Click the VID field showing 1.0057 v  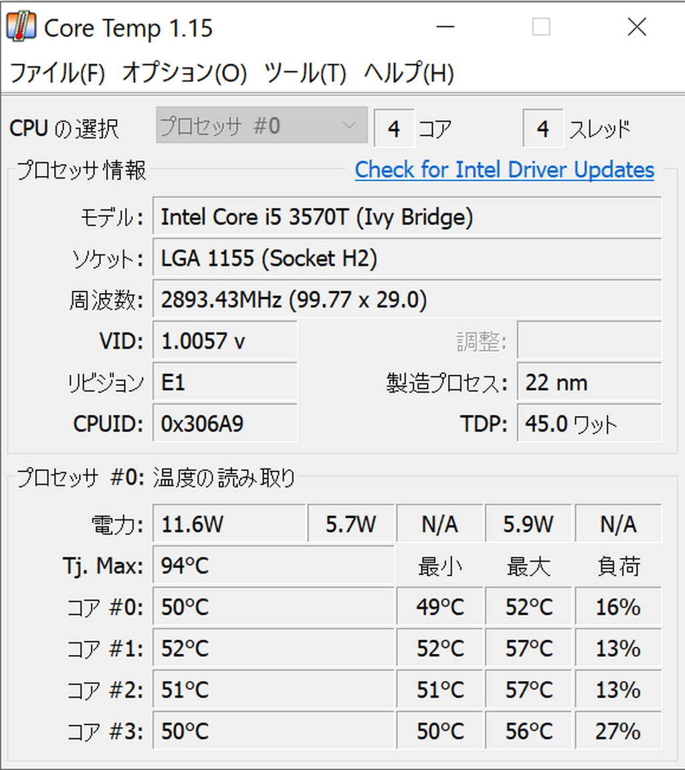[224, 341]
